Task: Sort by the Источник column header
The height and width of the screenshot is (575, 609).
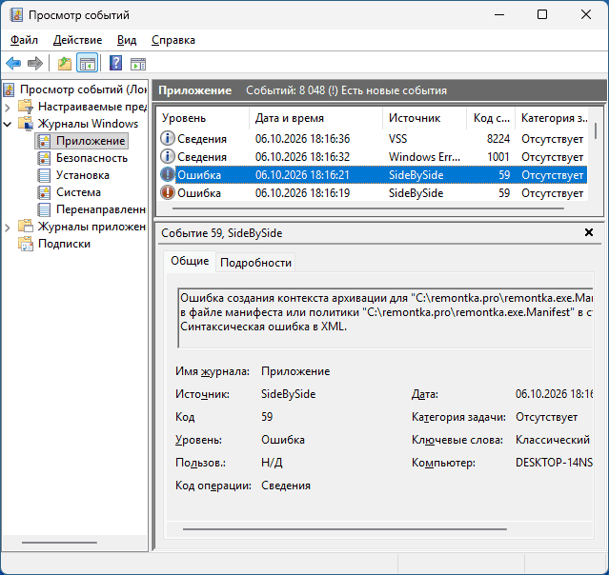Action: pos(424,118)
